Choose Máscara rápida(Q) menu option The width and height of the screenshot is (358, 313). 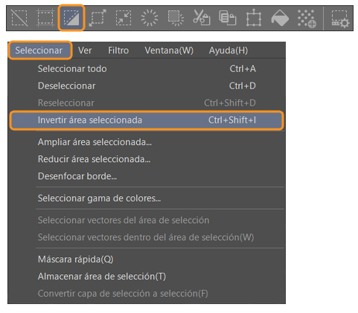[147, 259]
